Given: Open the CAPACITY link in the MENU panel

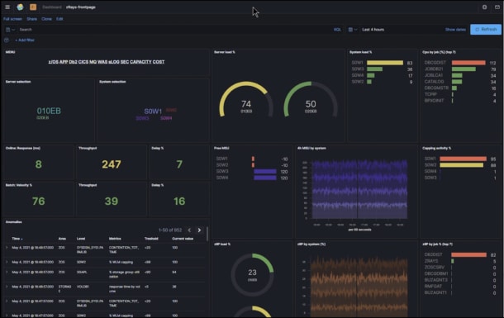Looking at the screenshot, I should coord(140,62).
